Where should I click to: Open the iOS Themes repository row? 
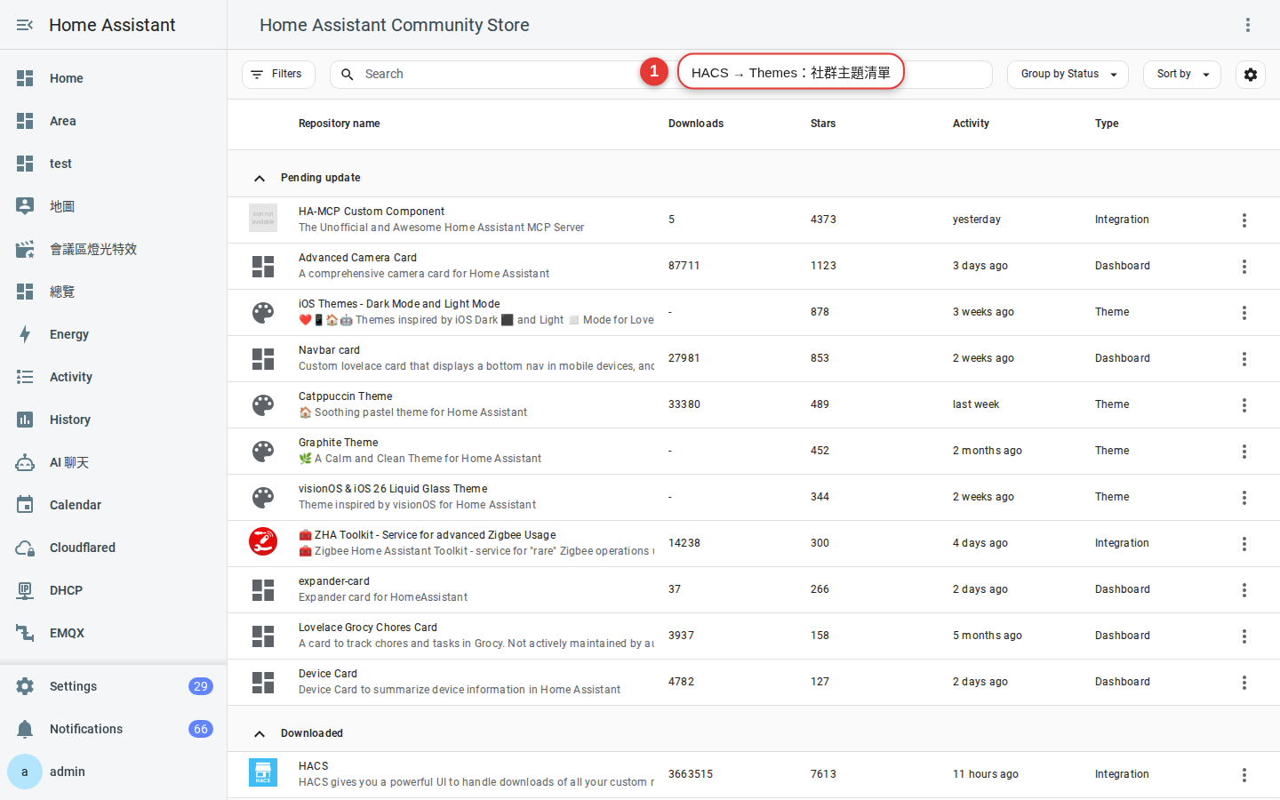[754, 313]
